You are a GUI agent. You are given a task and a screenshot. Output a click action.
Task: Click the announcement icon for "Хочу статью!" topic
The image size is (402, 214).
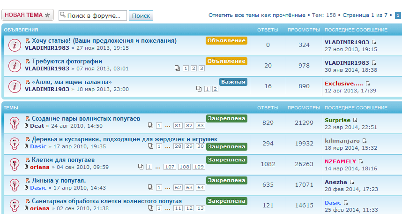click(x=15, y=45)
